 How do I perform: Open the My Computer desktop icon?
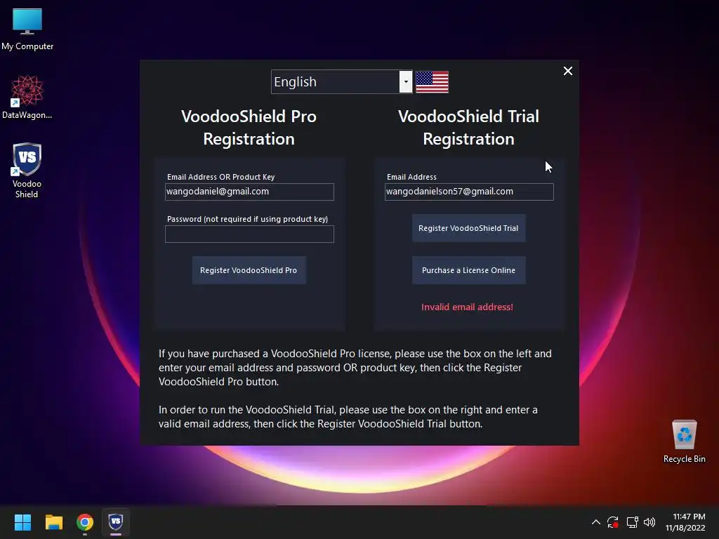pyautogui.click(x=27, y=29)
